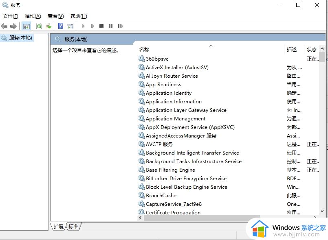Click the gear icon beside 360bpsvc
The height and width of the screenshot is (240, 328).
pyautogui.click(x=142, y=59)
